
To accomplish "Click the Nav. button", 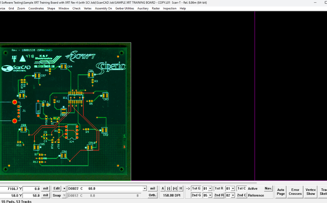I will [268, 188].
